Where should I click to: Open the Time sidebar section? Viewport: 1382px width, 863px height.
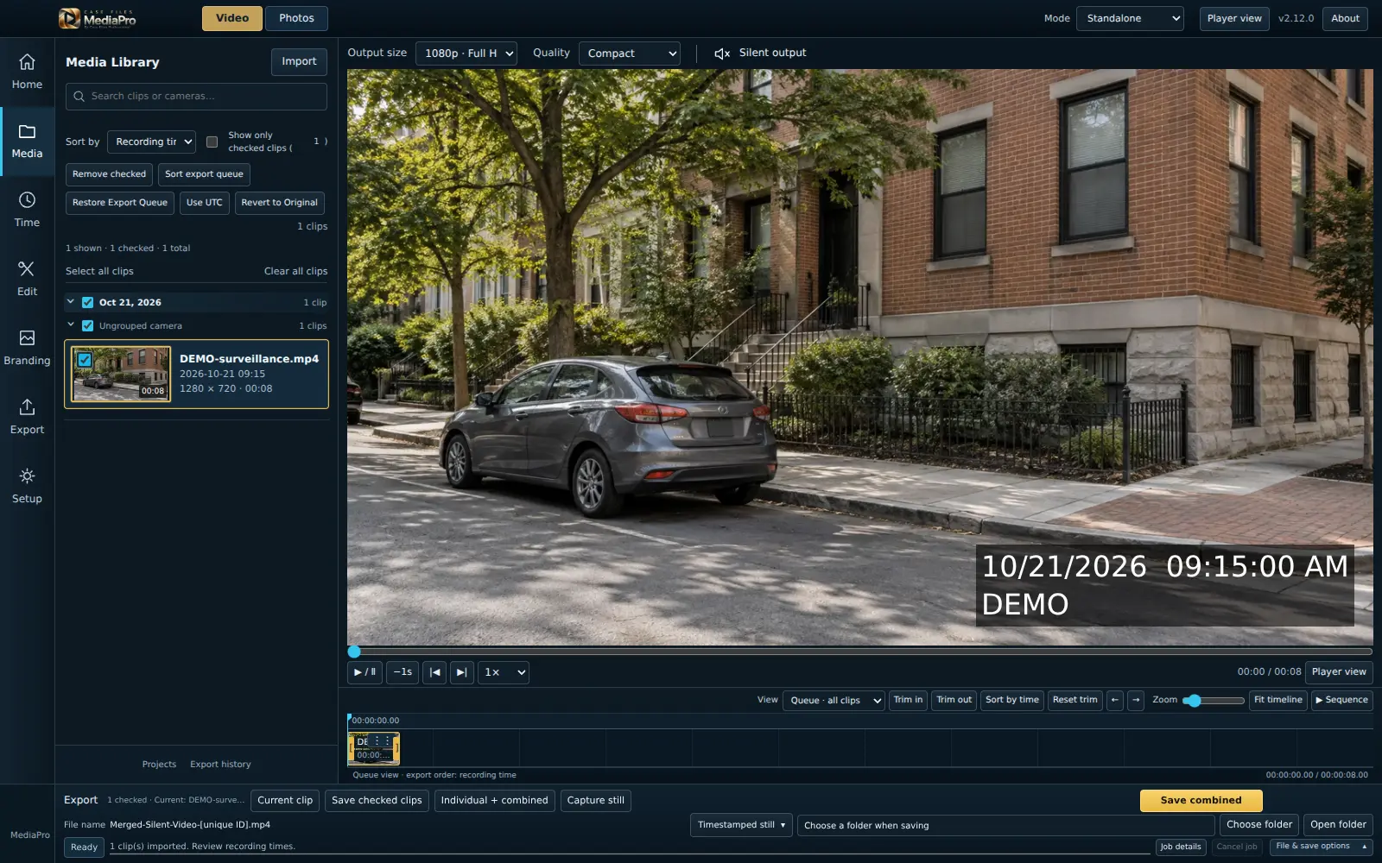click(x=27, y=211)
